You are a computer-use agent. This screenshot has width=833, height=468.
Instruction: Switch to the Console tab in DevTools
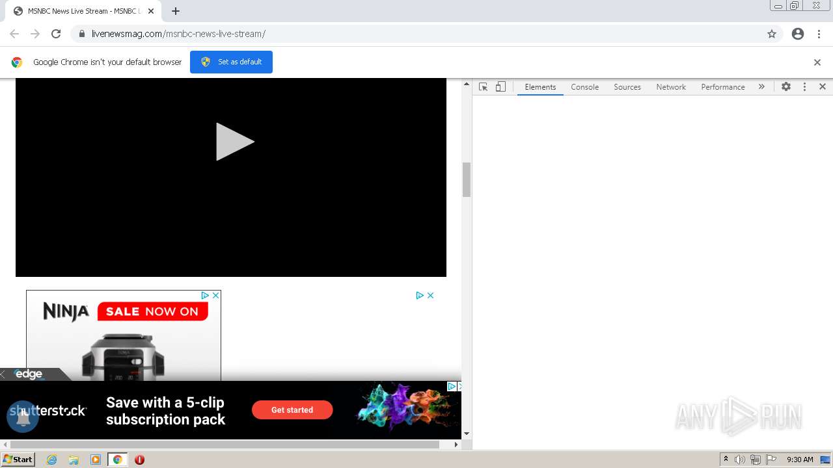point(584,86)
